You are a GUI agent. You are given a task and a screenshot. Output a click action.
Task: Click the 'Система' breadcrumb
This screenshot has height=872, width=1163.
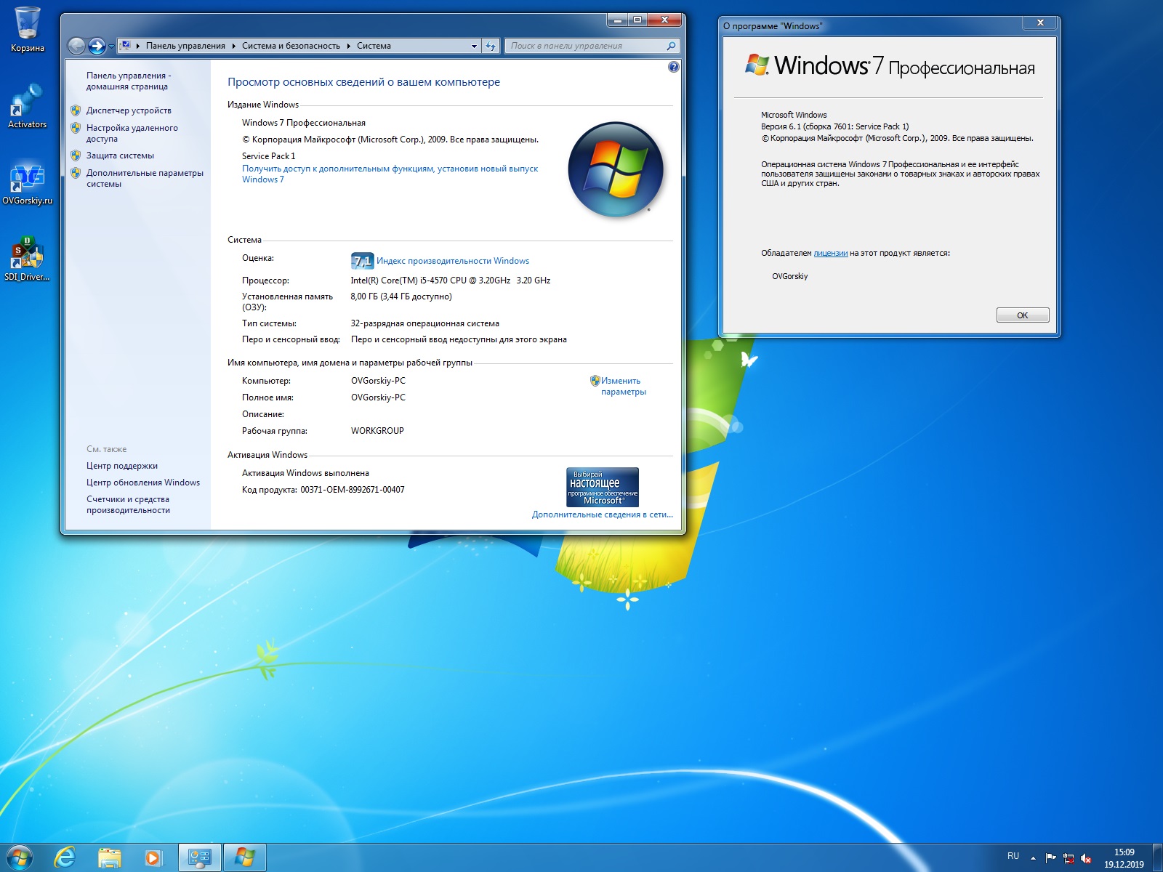374,46
